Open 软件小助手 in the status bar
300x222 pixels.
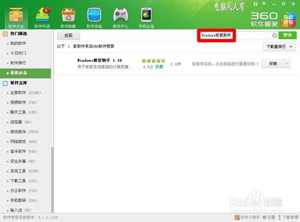247,217
